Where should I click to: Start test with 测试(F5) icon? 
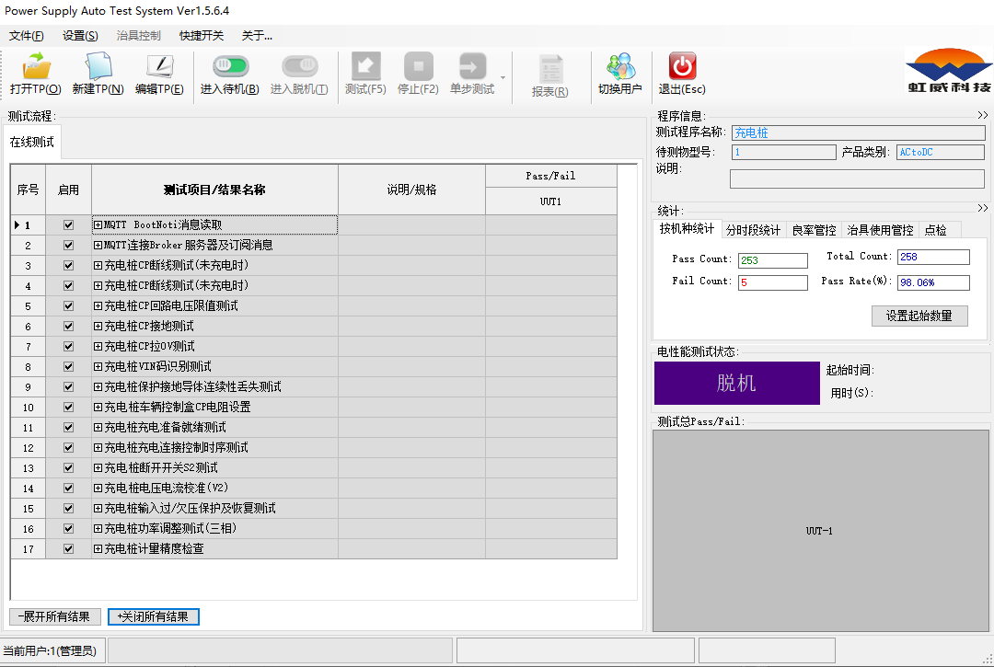click(x=365, y=74)
